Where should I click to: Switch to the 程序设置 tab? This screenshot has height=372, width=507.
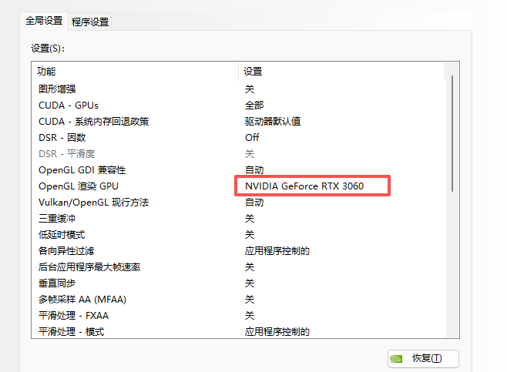click(90, 22)
